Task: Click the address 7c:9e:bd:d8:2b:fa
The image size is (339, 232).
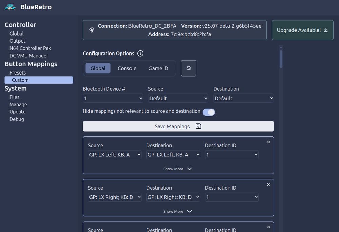Action: pos(191,34)
